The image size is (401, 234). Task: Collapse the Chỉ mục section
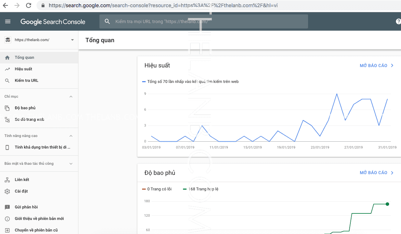pyautogui.click(x=71, y=97)
